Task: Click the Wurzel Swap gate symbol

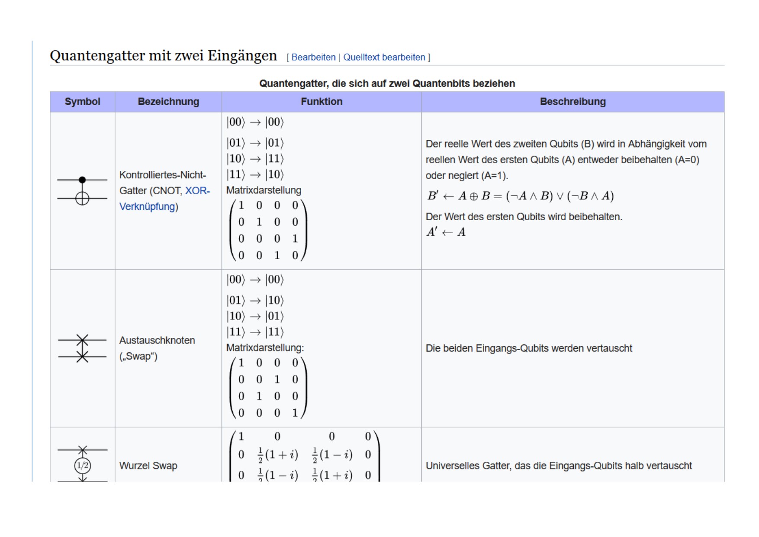Action: [x=82, y=464]
